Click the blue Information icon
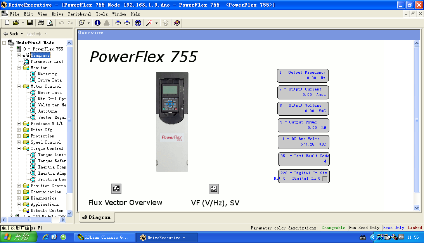Viewport: 424px width, 243px height. pos(97,23)
